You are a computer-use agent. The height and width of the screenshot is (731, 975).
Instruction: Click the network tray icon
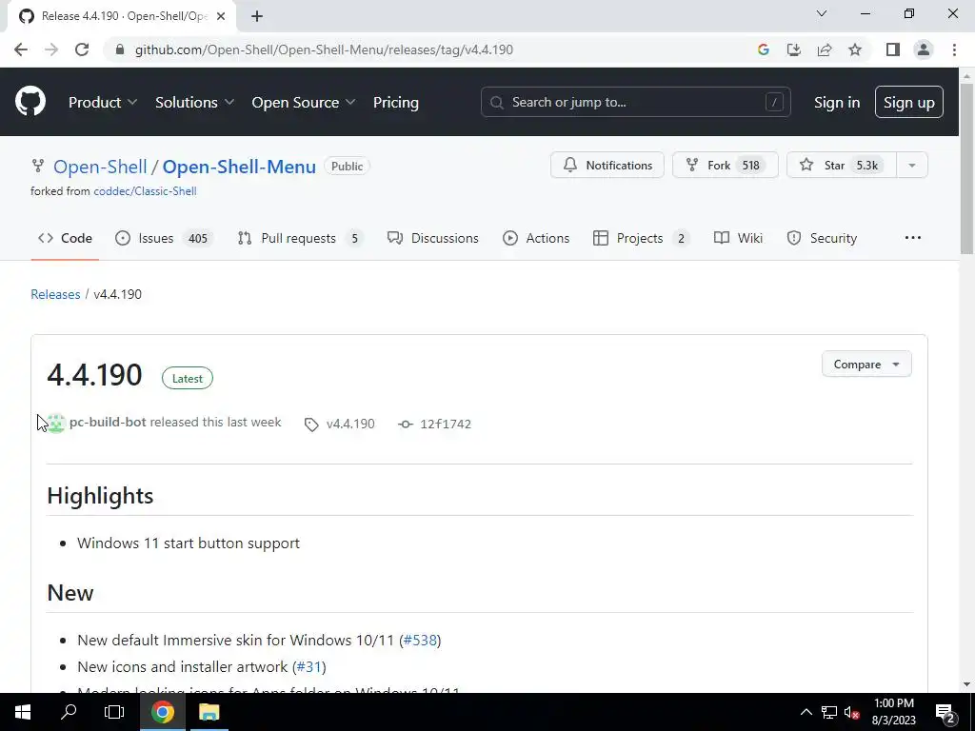click(x=829, y=712)
